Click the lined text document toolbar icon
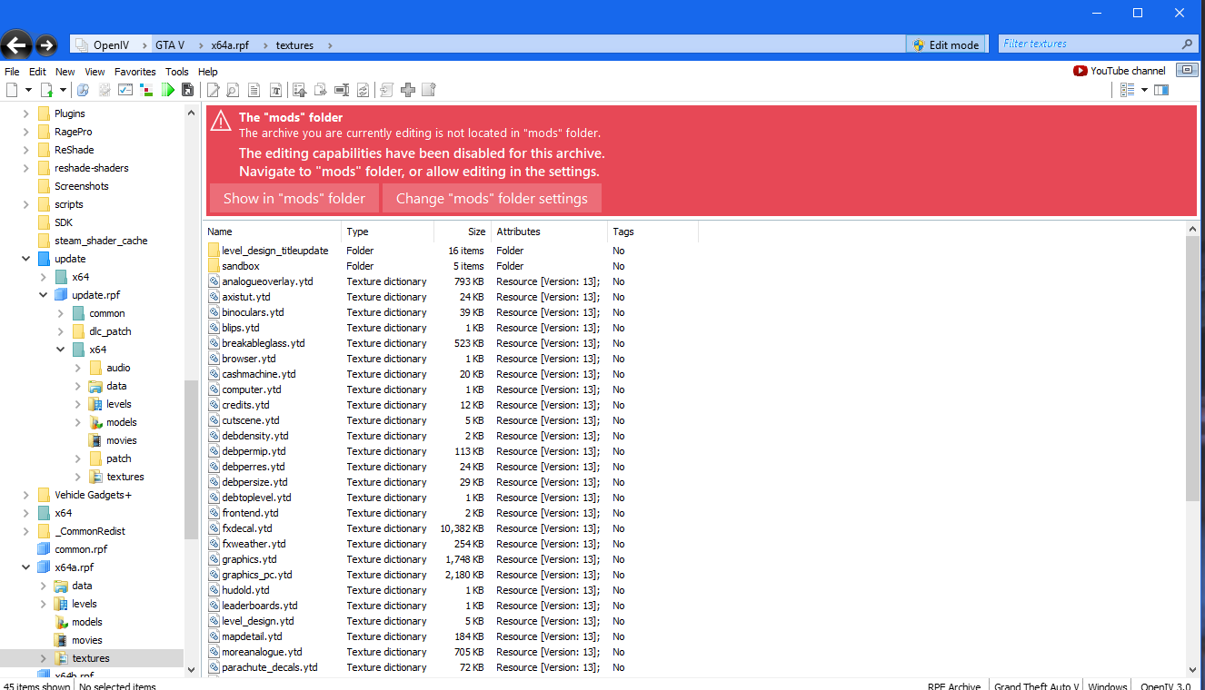Viewport: 1205px width, 690px height. 254,90
